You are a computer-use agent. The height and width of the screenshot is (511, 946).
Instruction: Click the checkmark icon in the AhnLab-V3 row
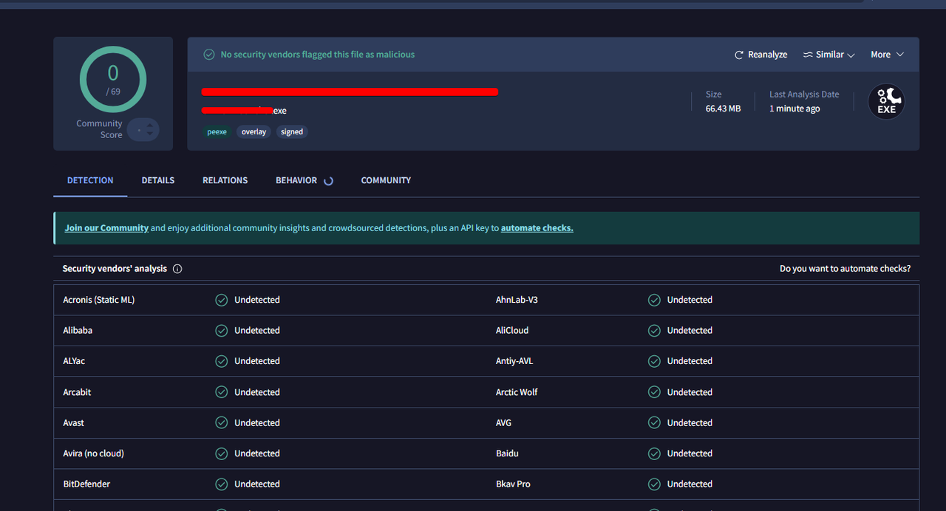pos(654,300)
